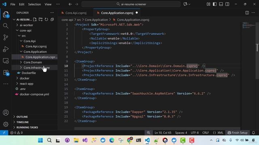Open remote window indicator in status bar

(4, 133)
